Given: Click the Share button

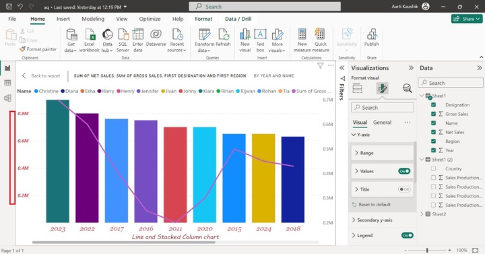Looking at the screenshot, I should pos(467,19).
